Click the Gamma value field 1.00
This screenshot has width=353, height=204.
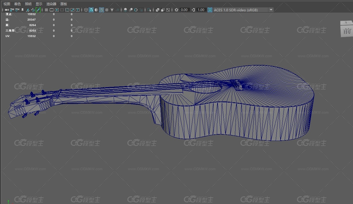pos(201,10)
